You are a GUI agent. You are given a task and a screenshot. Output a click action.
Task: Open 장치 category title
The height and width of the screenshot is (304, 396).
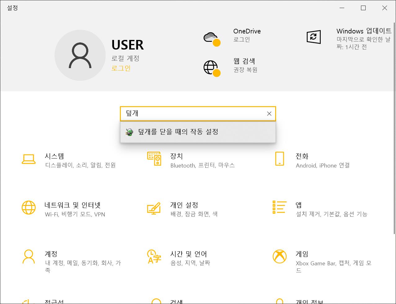pyautogui.click(x=177, y=156)
